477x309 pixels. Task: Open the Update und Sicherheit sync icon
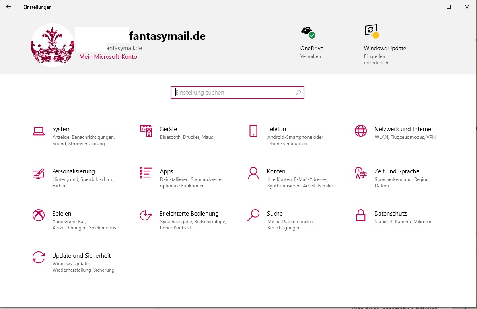click(x=39, y=257)
